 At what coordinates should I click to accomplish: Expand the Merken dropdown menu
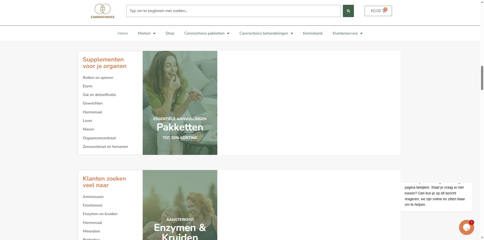[x=146, y=33]
